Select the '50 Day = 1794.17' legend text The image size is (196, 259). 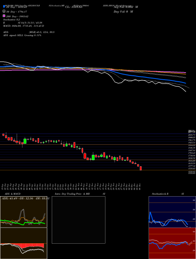(16, 12)
